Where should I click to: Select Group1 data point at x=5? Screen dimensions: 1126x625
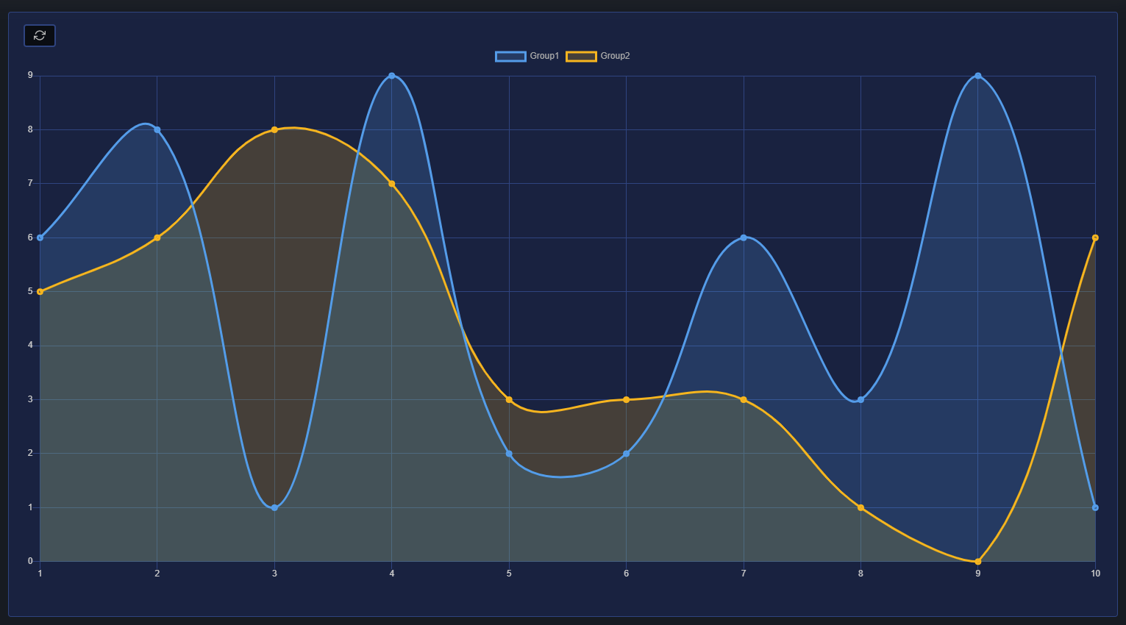point(509,454)
